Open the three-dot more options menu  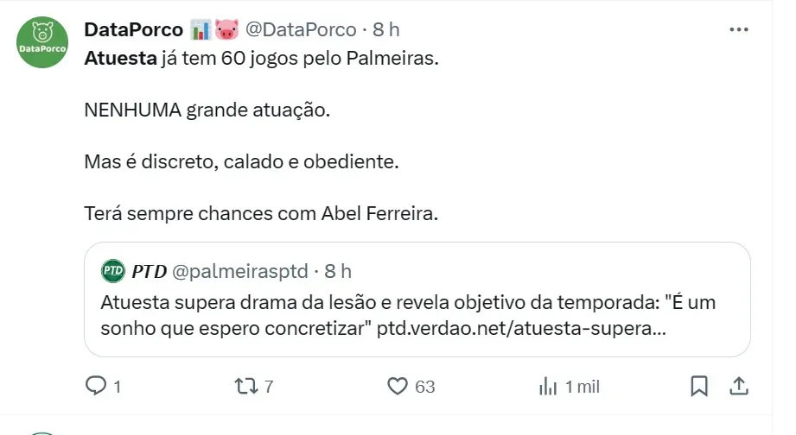click(x=738, y=29)
